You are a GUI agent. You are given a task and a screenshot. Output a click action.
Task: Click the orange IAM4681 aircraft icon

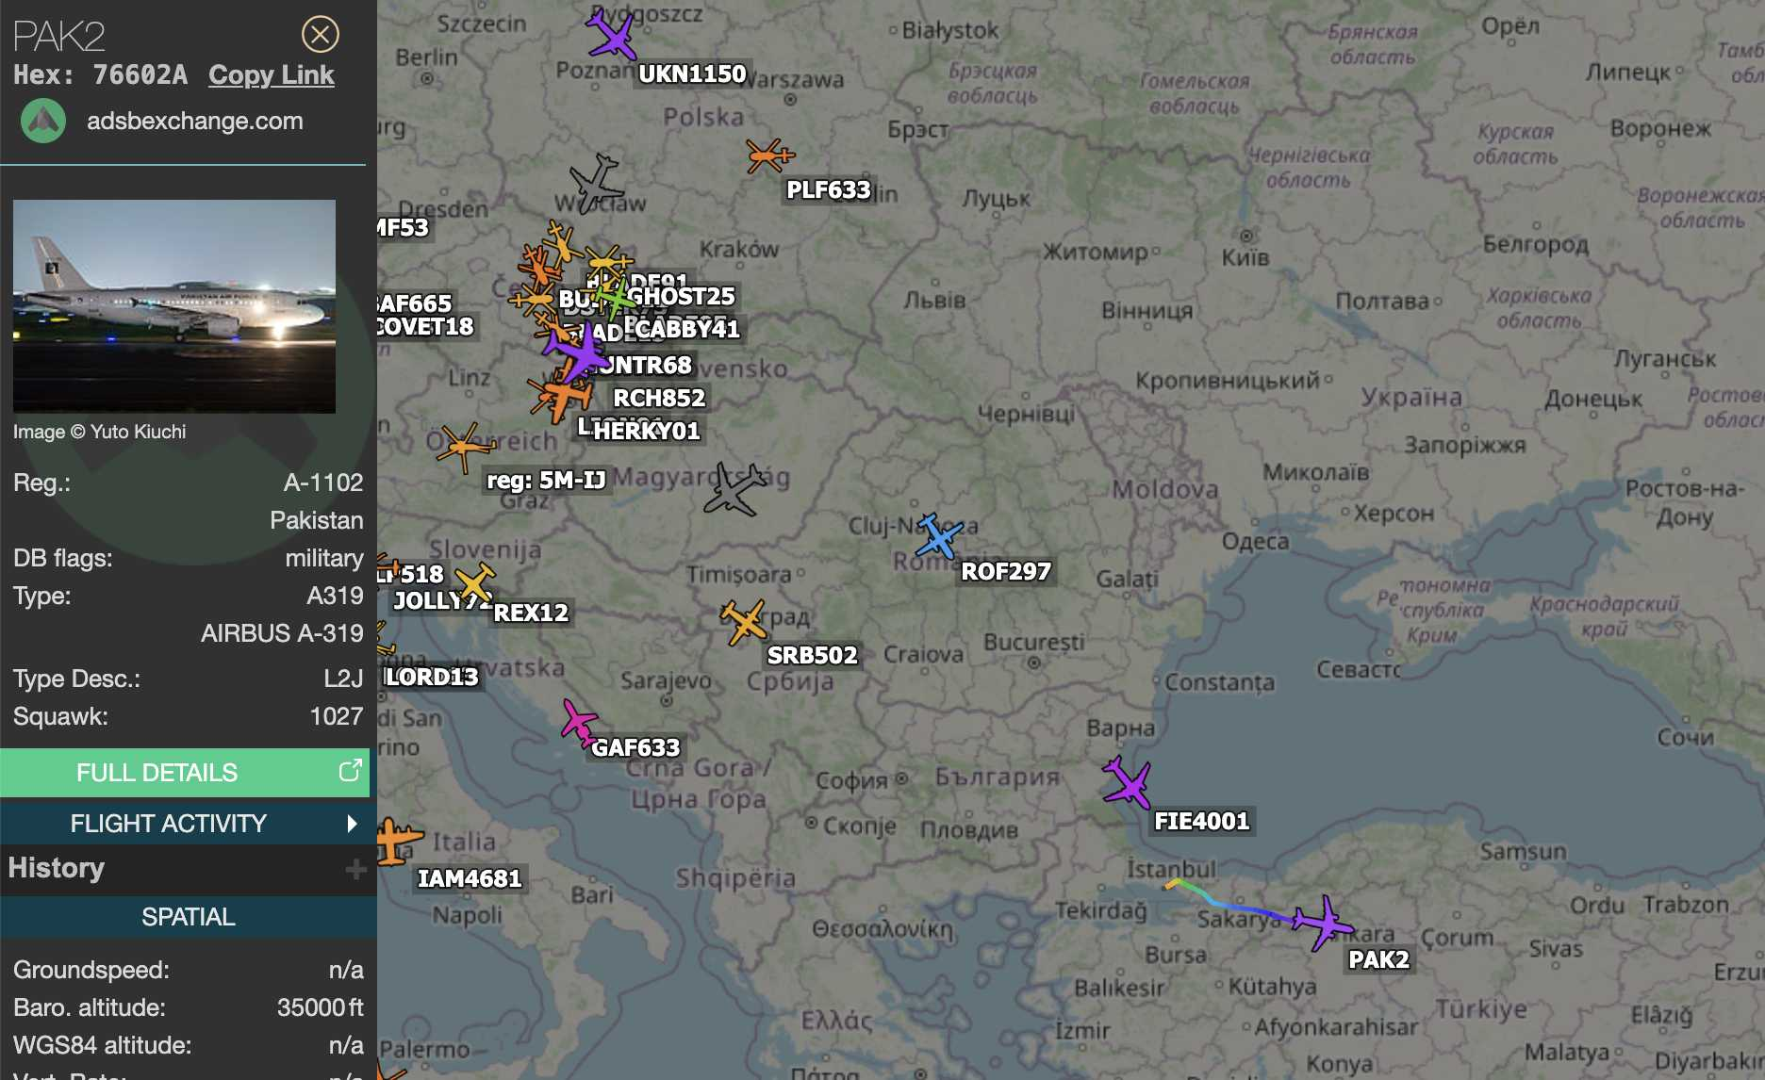point(396,841)
